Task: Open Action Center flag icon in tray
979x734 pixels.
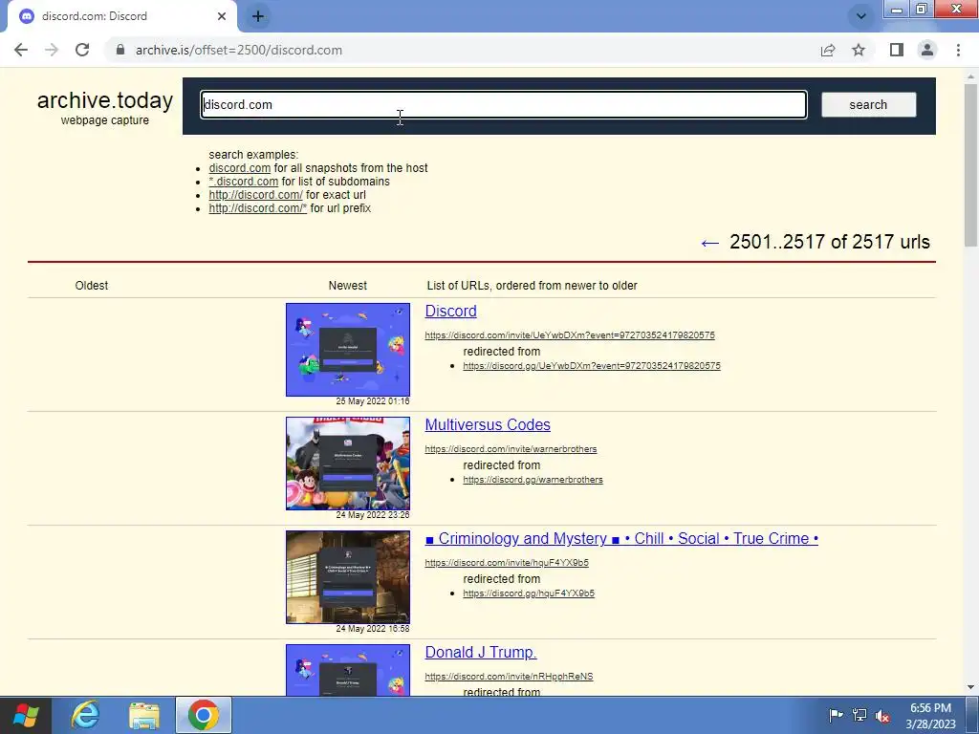Action: (x=836, y=715)
